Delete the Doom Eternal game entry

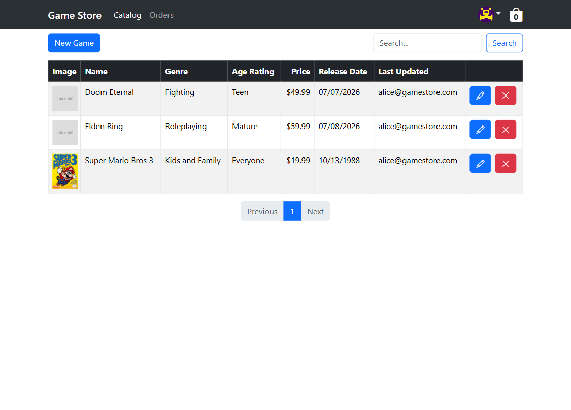click(x=506, y=96)
